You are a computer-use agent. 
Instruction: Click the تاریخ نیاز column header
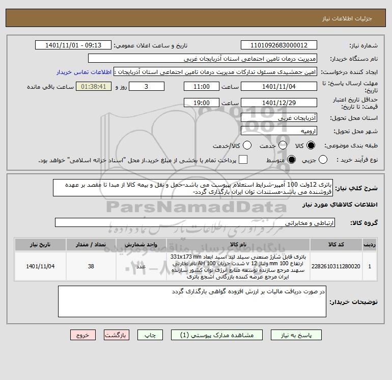40,244
